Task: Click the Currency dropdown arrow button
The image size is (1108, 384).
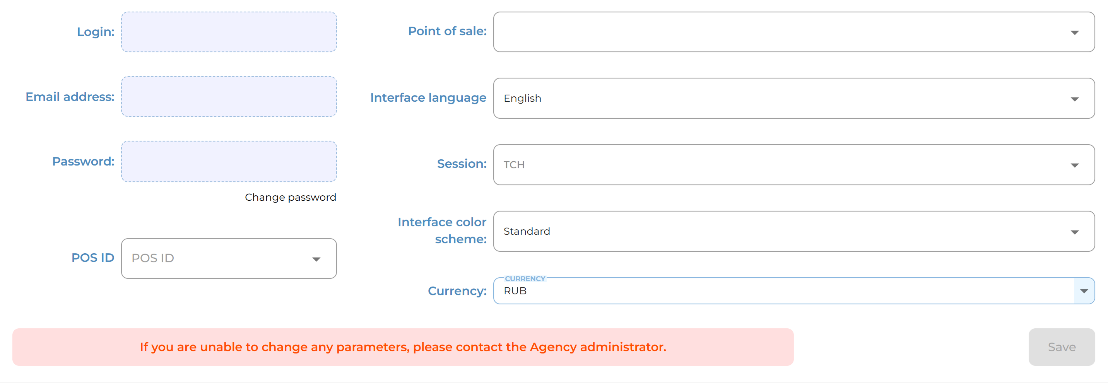Action: (x=1084, y=291)
